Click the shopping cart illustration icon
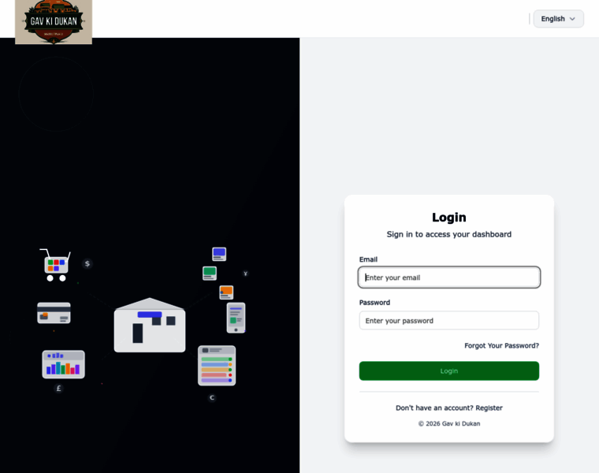This screenshot has height=473, width=599. (55, 265)
